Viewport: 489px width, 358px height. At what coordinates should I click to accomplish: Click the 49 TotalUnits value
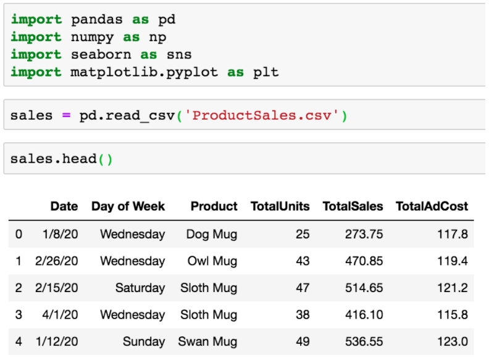[303, 341]
